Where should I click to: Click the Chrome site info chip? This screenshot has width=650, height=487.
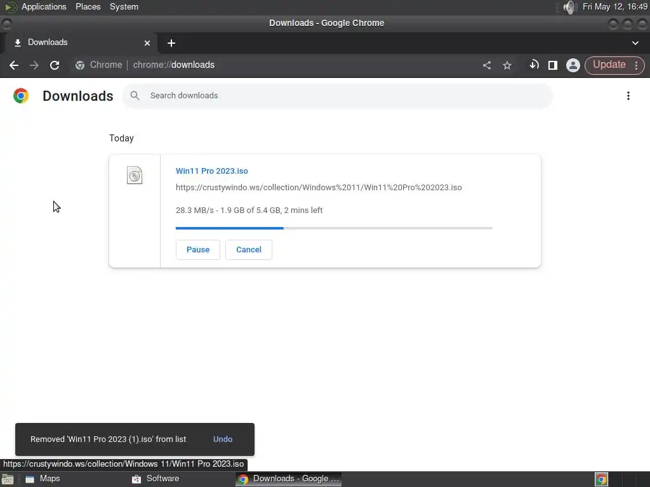click(x=98, y=65)
